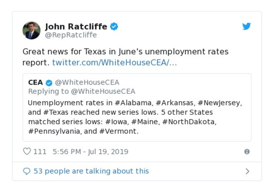Click the #NorthDakota hashtag
The width and height of the screenshot is (274, 192).
[189, 122]
